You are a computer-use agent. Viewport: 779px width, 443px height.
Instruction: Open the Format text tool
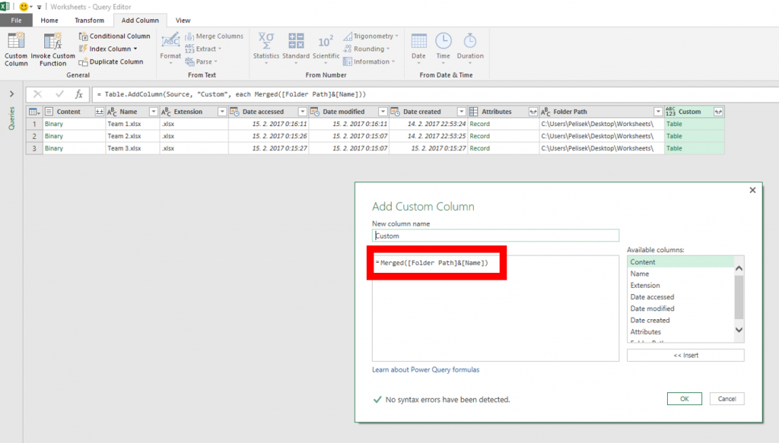pos(170,49)
